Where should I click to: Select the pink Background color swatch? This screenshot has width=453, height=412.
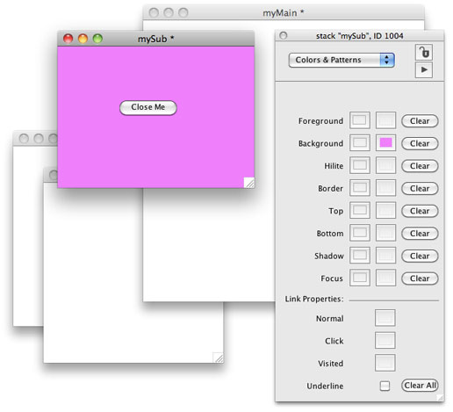(385, 142)
